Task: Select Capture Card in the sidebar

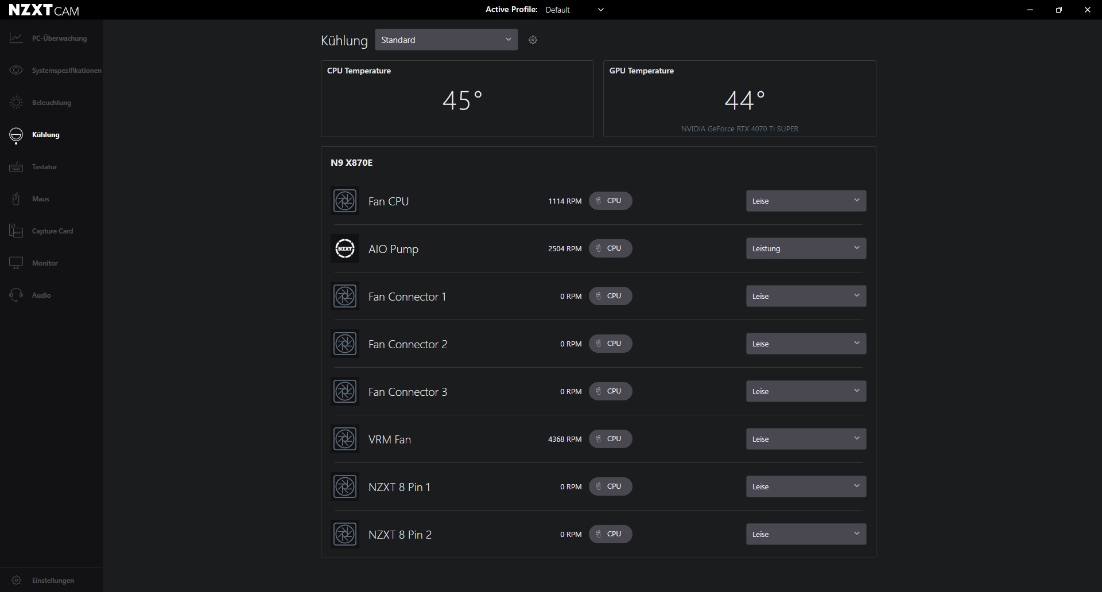Action: [x=52, y=231]
